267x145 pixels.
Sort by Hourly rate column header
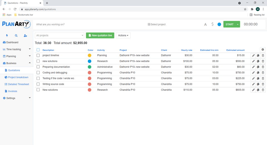pyautogui.click(x=187, y=50)
